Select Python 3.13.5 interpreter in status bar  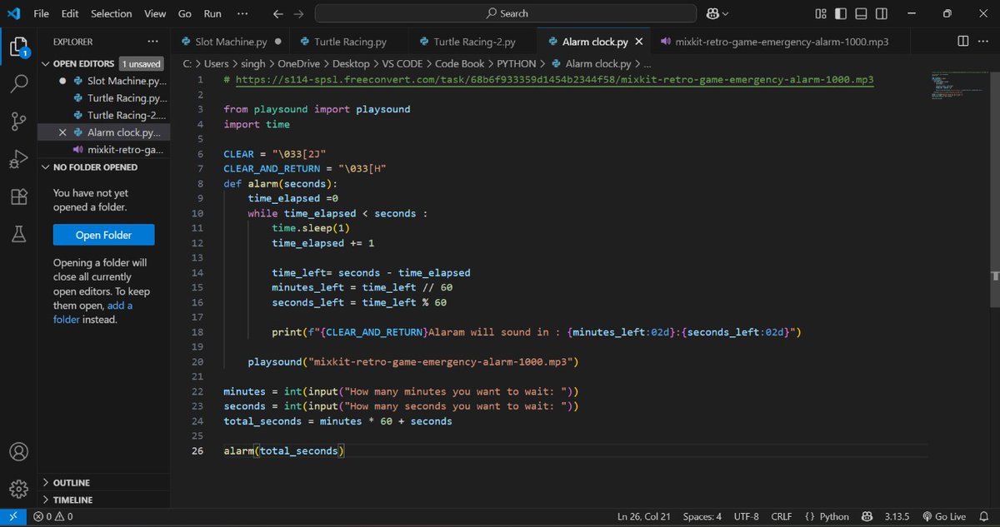coord(898,517)
